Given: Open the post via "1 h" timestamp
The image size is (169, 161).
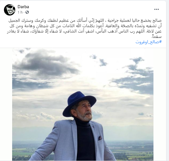Looking at the screenshot, I should point(20,12).
